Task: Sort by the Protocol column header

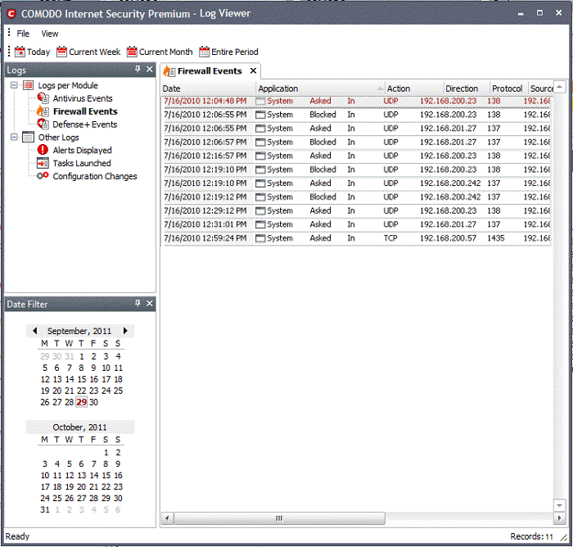Action: coord(509,88)
